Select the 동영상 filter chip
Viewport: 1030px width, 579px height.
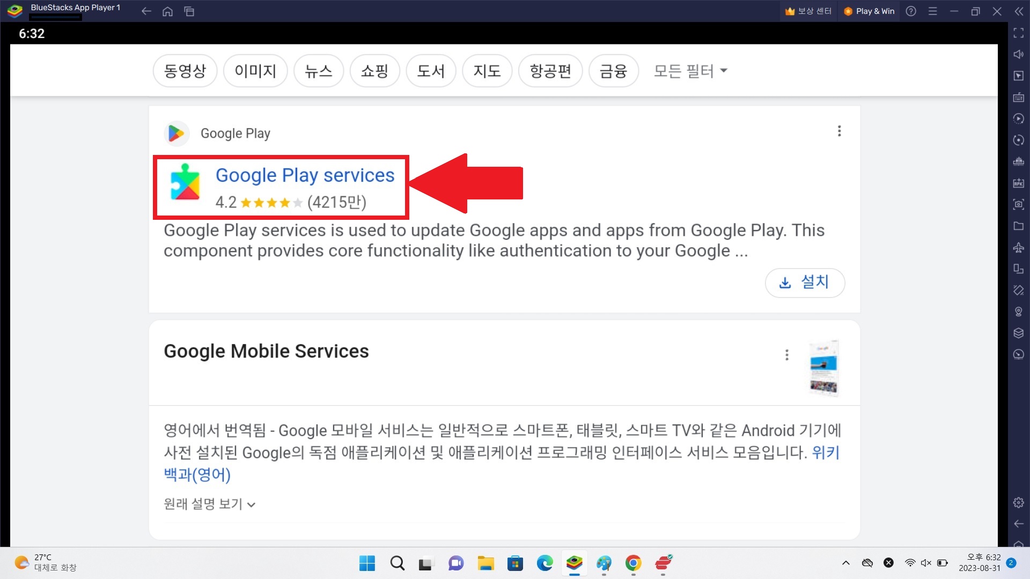tap(185, 71)
